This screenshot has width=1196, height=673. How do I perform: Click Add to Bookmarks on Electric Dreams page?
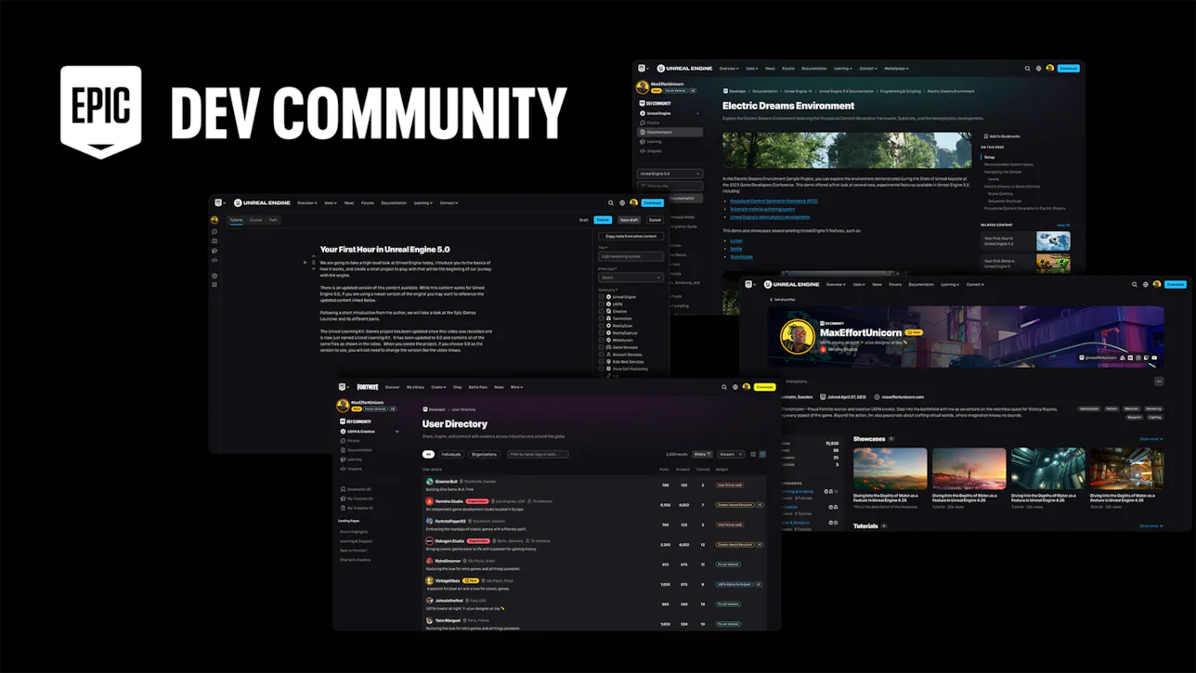click(x=1001, y=136)
